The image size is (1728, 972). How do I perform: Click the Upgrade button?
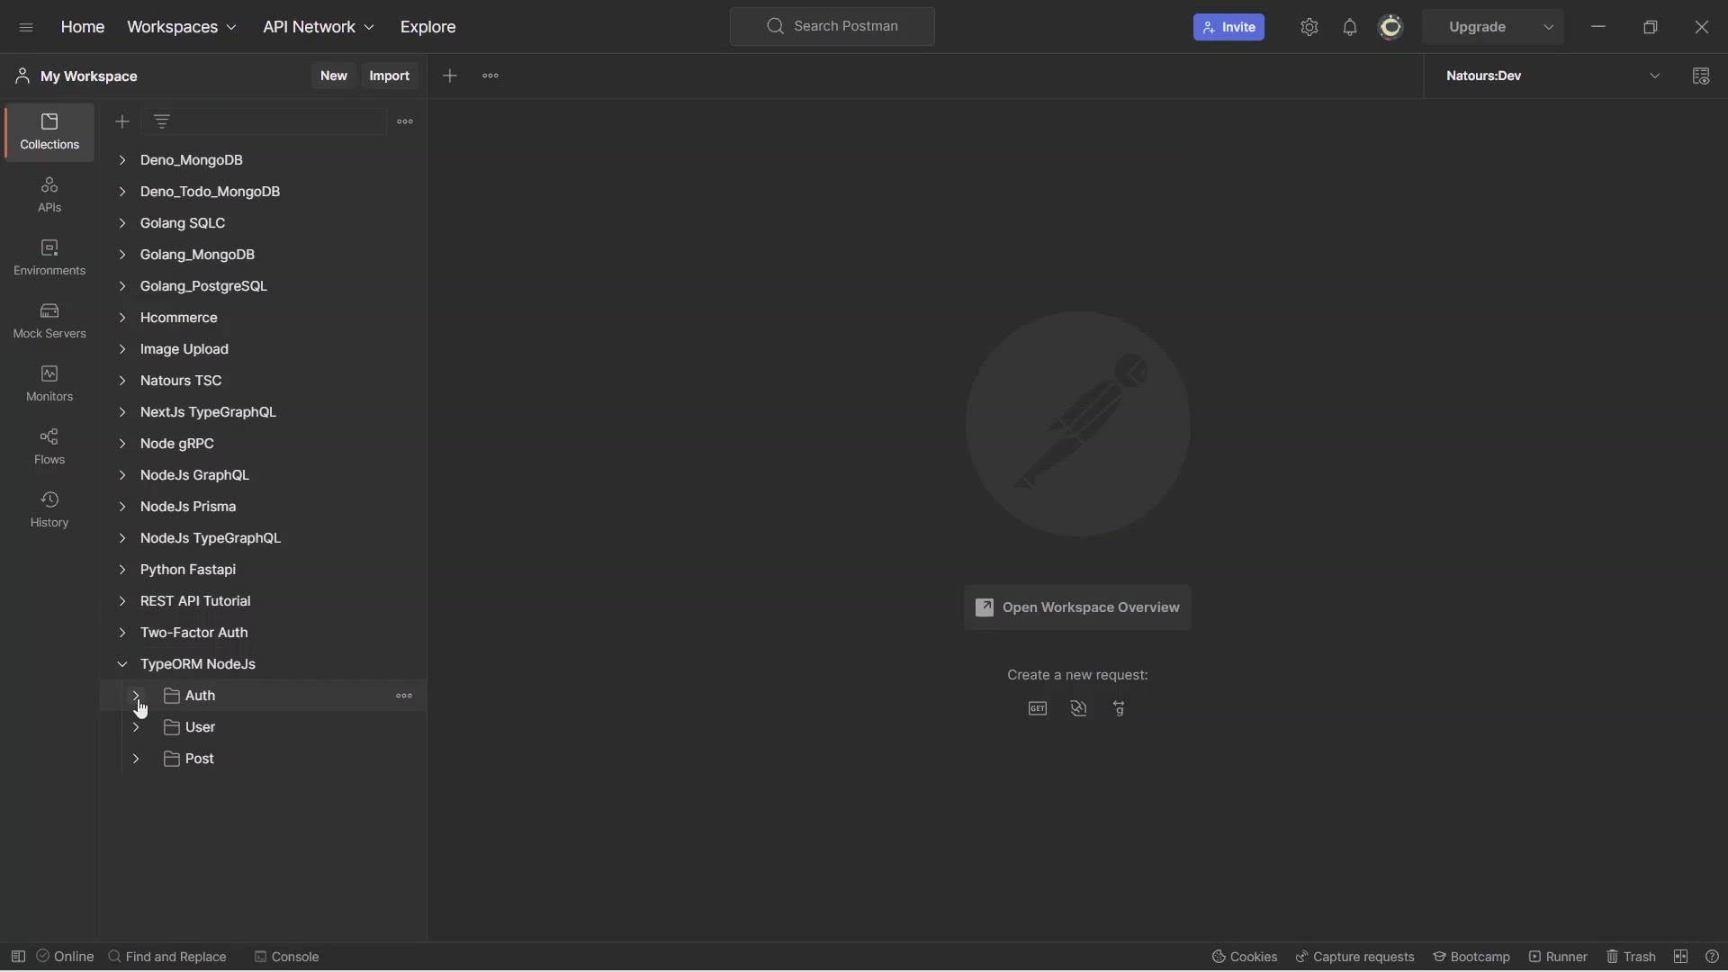[1478, 27]
